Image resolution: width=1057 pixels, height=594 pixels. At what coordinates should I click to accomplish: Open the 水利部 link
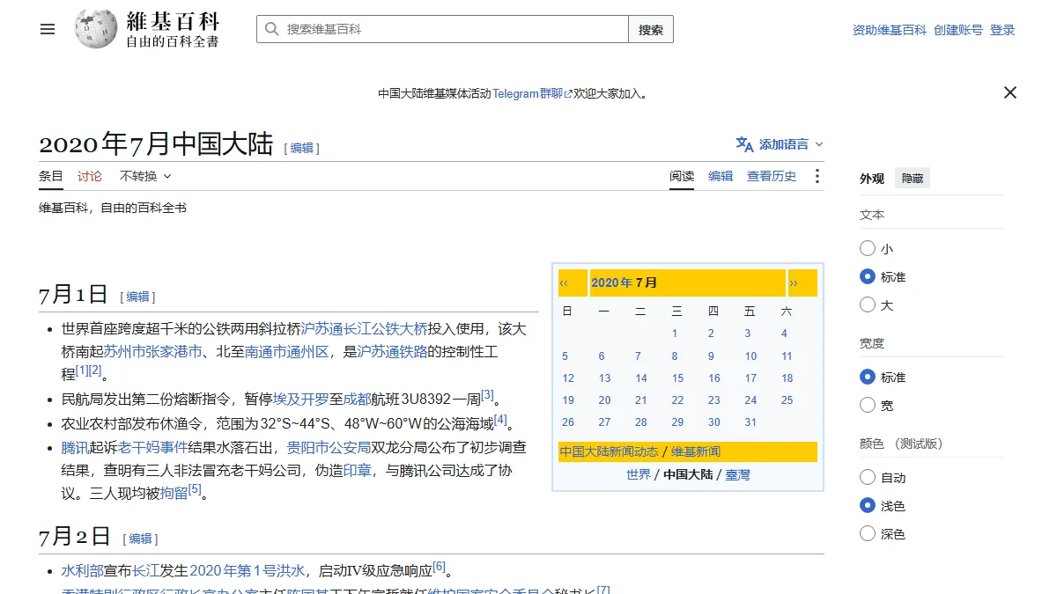click(83, 570)
